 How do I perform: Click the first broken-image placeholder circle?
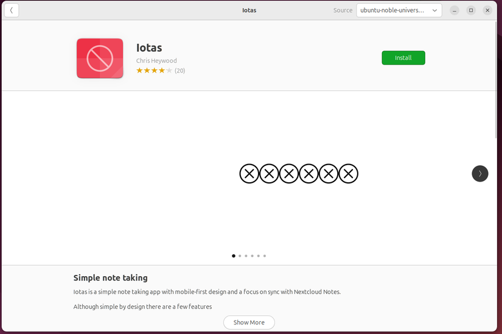[249, 174]
